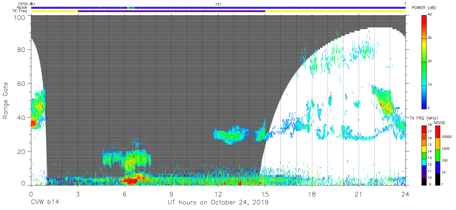Click the NOISE color scale bar
The image size is (456, 210).
tap(437, 156)
